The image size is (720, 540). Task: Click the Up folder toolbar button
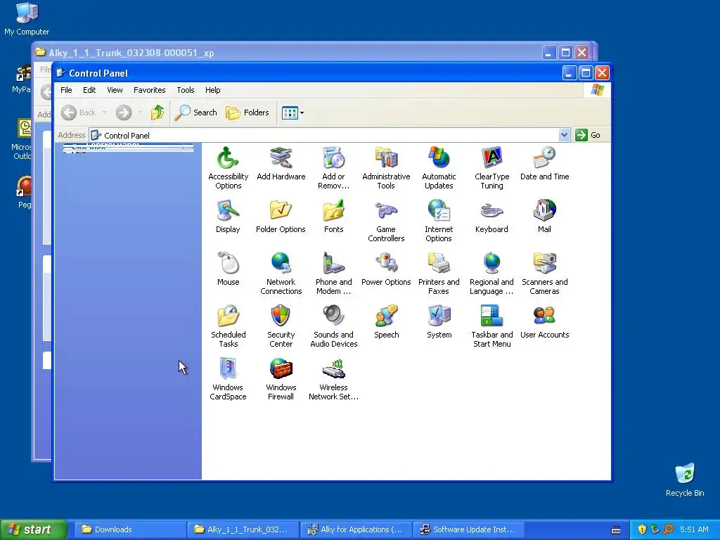157,112
